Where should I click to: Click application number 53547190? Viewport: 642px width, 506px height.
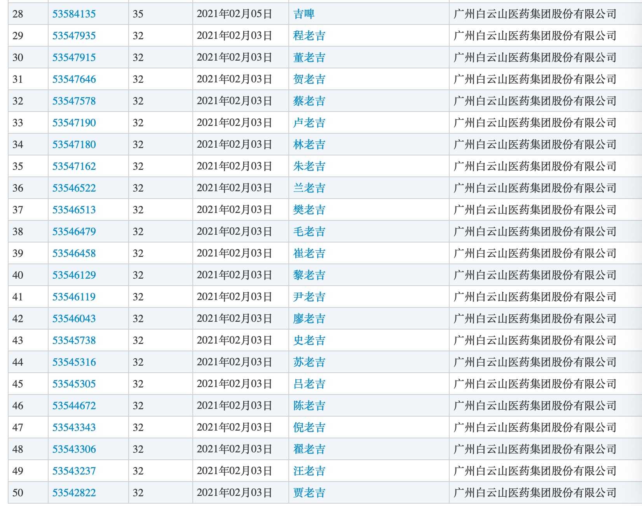pyautogui.click(x=74, y=123)
